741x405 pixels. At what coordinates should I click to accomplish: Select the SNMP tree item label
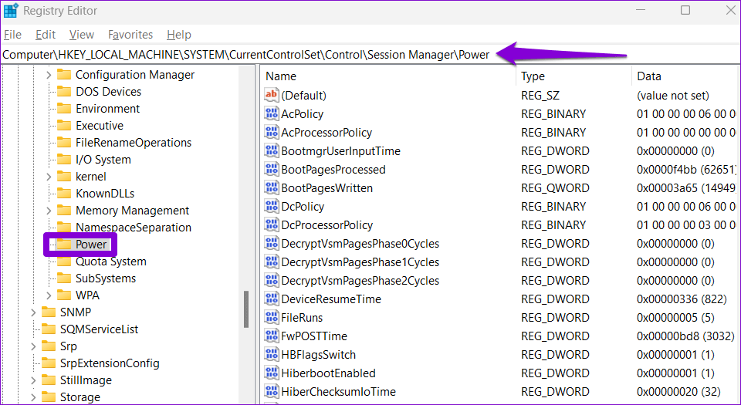tap(76, 312)
